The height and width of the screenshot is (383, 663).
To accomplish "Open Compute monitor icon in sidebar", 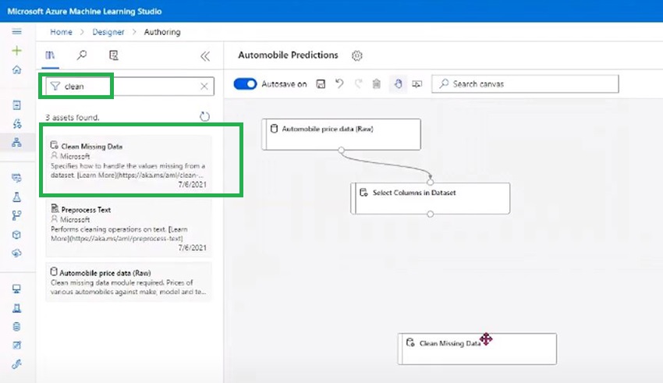I will tap(16, 289).
